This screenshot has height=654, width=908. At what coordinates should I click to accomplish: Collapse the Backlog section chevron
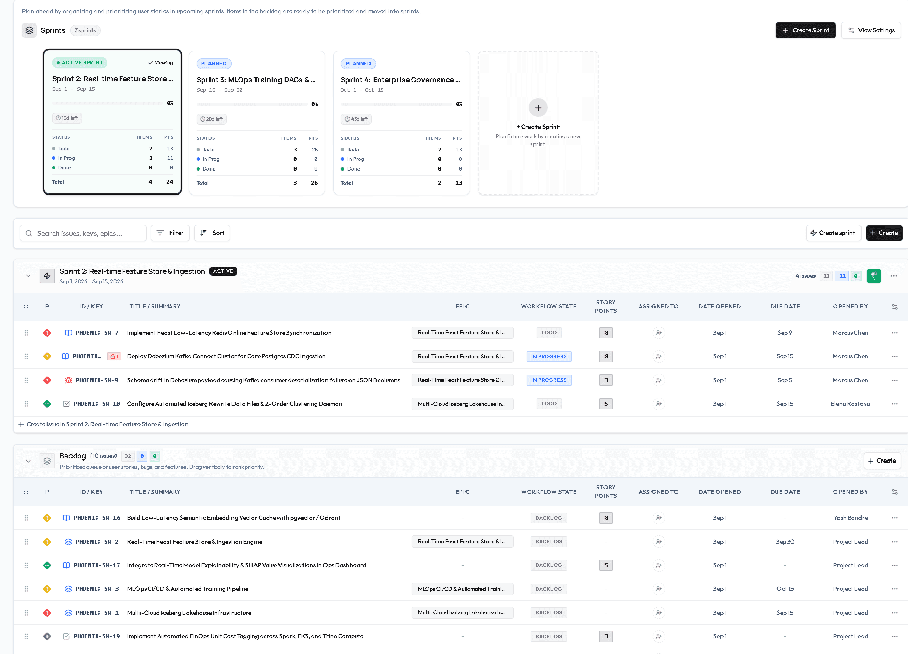point(28,461)
